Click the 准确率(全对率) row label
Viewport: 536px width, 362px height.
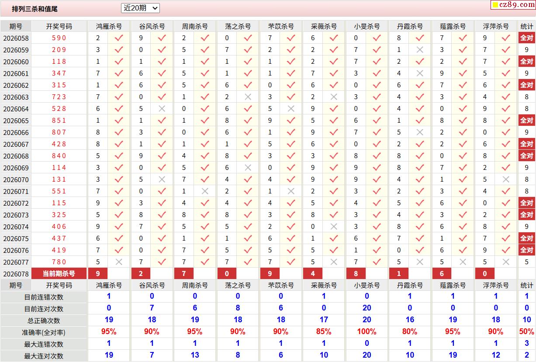click(44, 332)
